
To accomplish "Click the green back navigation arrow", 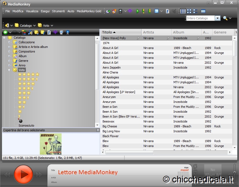I will pos(5,32).
